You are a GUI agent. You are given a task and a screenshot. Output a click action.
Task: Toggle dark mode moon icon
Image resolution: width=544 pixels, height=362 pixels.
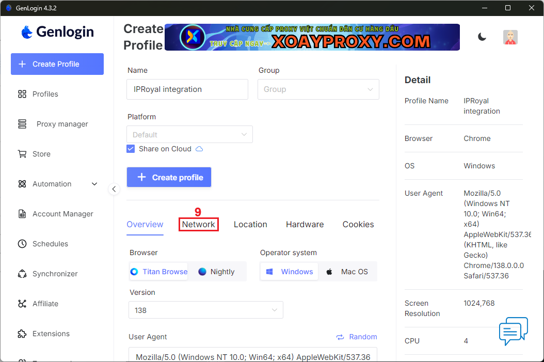pyautogui.click(x=482, y=37)
